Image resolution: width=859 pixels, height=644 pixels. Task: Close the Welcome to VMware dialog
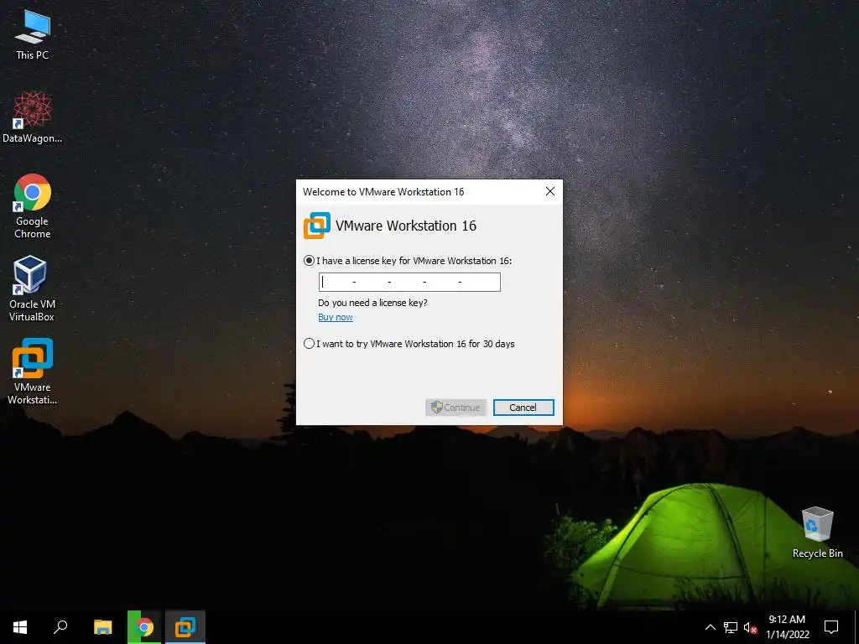pyautogui.click(x=550, y=191)
